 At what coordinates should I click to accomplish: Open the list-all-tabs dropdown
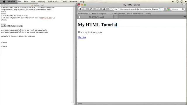pyautogui.click(x=185, y=17)
